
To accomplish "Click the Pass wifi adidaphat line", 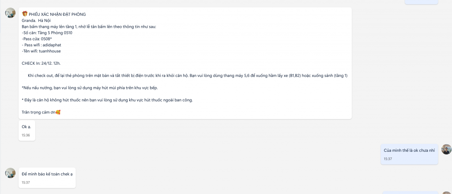I will (41, 45).
